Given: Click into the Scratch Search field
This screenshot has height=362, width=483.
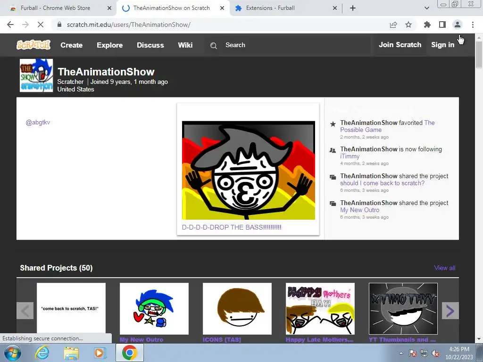Looking at the screenshot, I should pyautogui.click(x=288, y=45).
